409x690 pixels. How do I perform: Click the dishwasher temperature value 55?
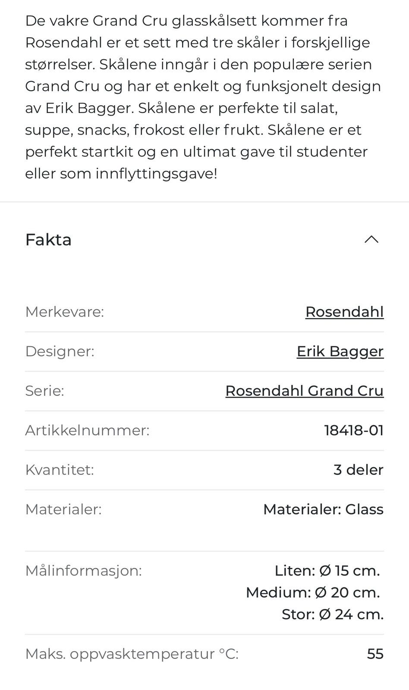click(375, 654)
